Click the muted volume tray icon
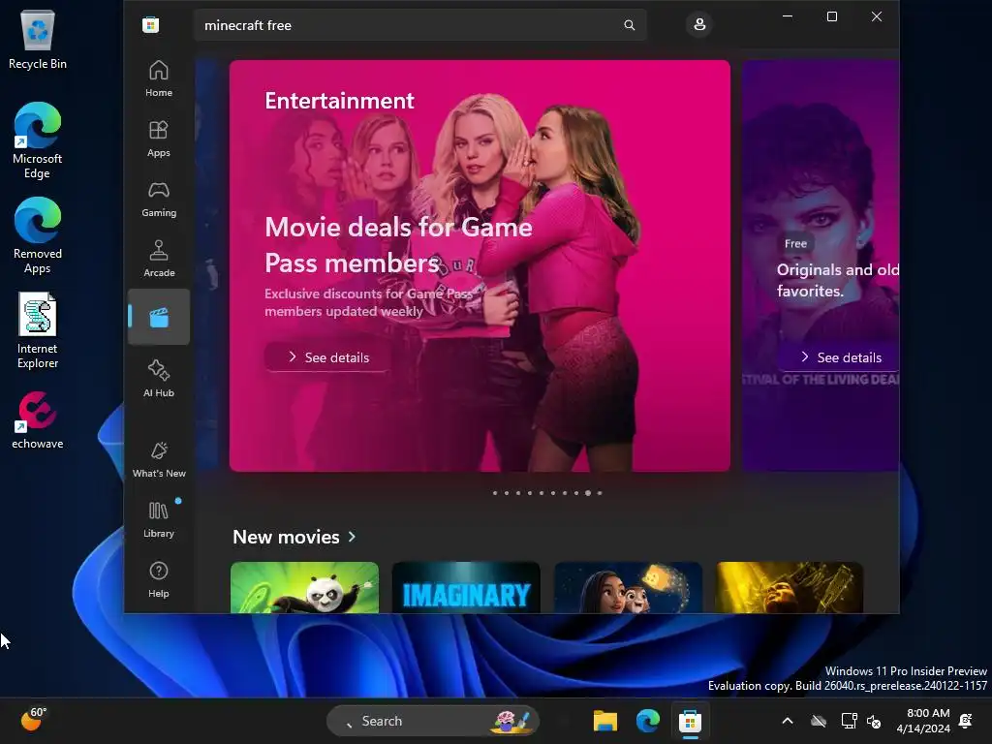 tap(874, 721)
